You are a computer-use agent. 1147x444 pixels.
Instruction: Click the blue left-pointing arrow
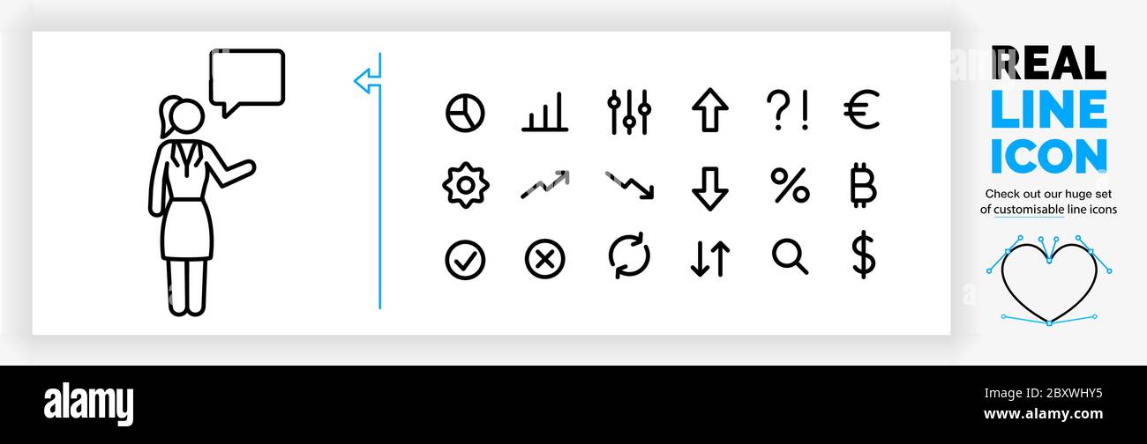coord(368,81)
